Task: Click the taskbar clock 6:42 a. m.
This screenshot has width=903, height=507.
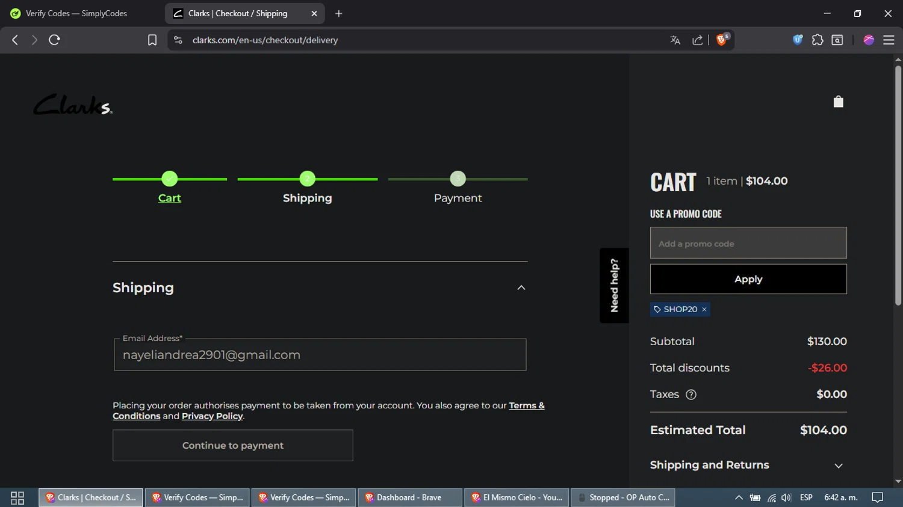Action: (840, 497)
